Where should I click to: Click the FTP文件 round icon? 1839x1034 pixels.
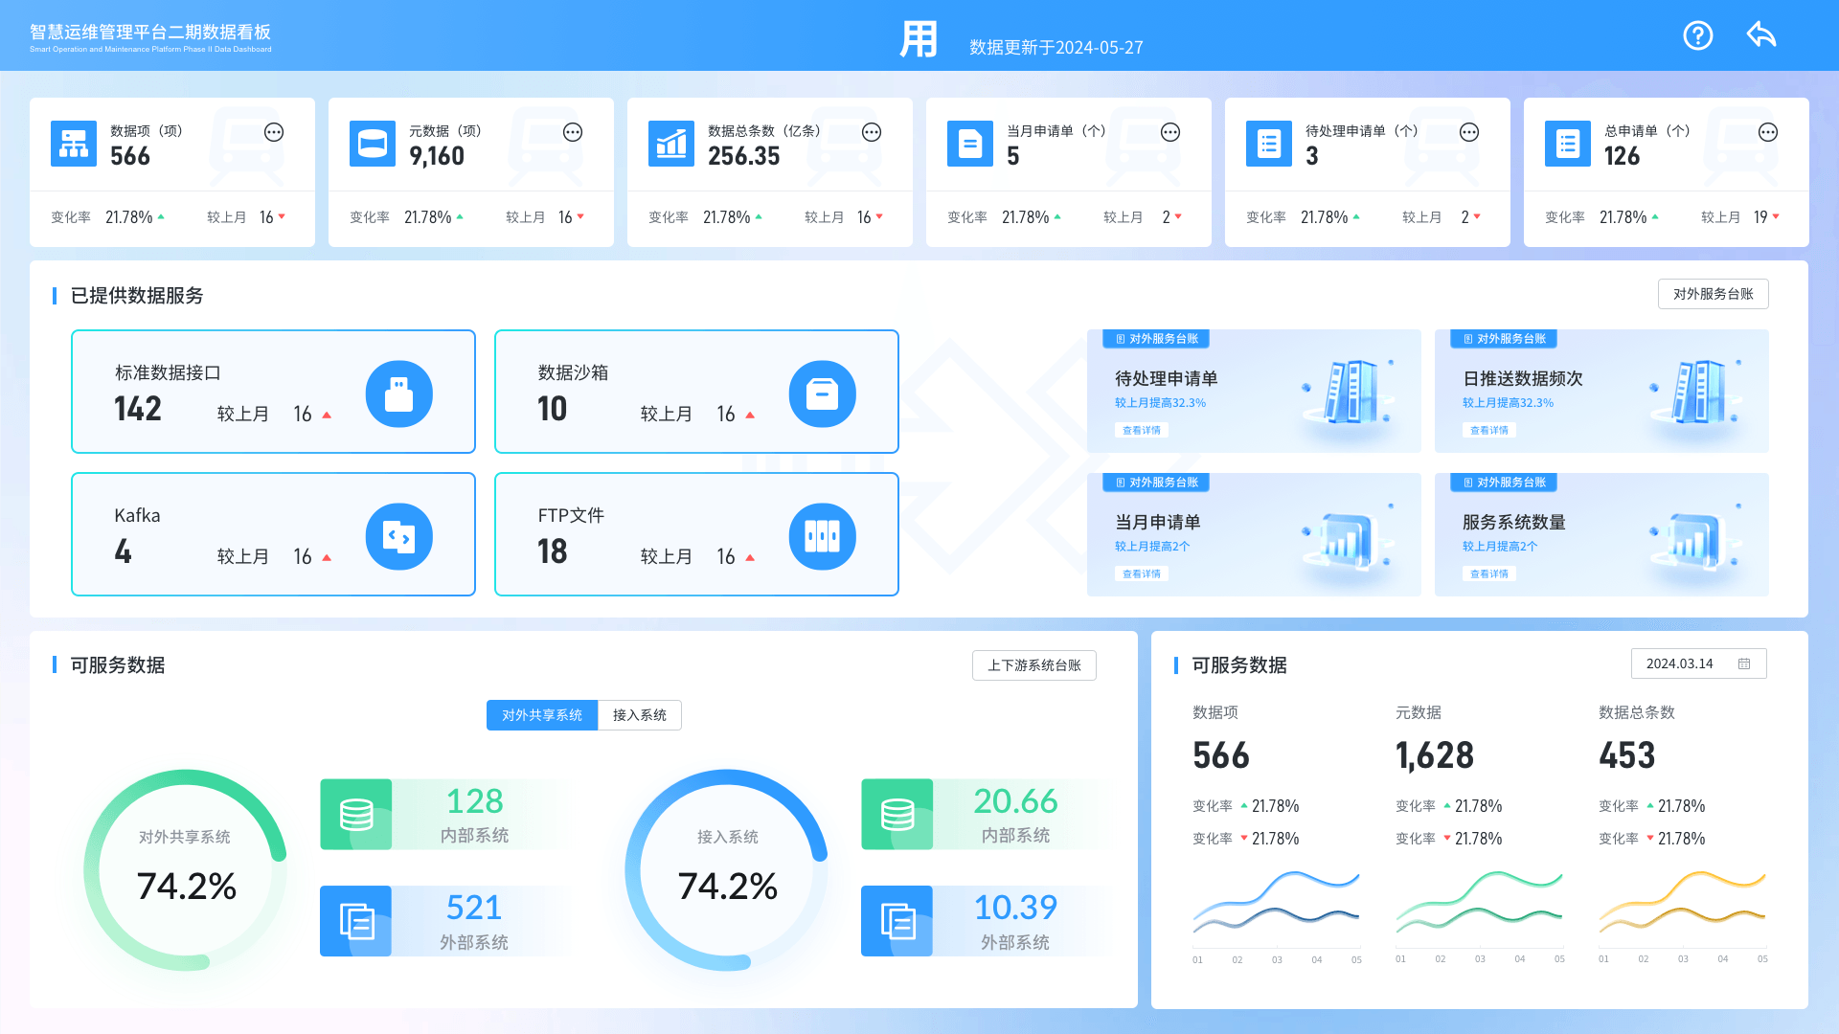pyautogui.click(x=823, y=536)
